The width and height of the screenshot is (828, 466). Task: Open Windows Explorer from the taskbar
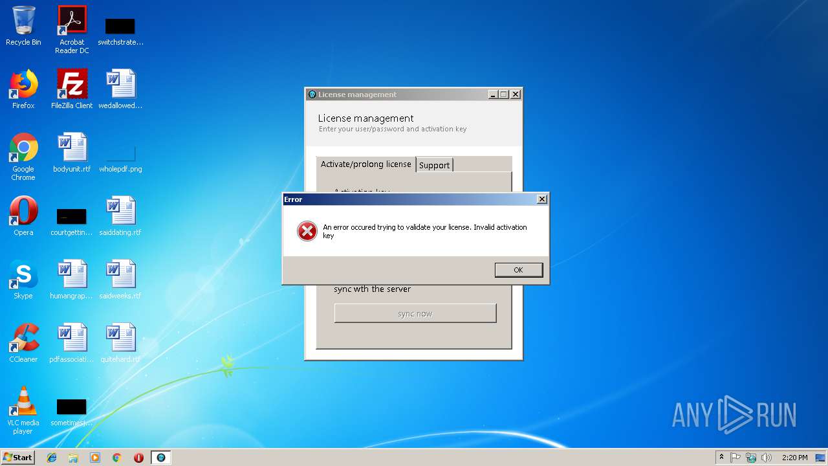tap(73, 458)
